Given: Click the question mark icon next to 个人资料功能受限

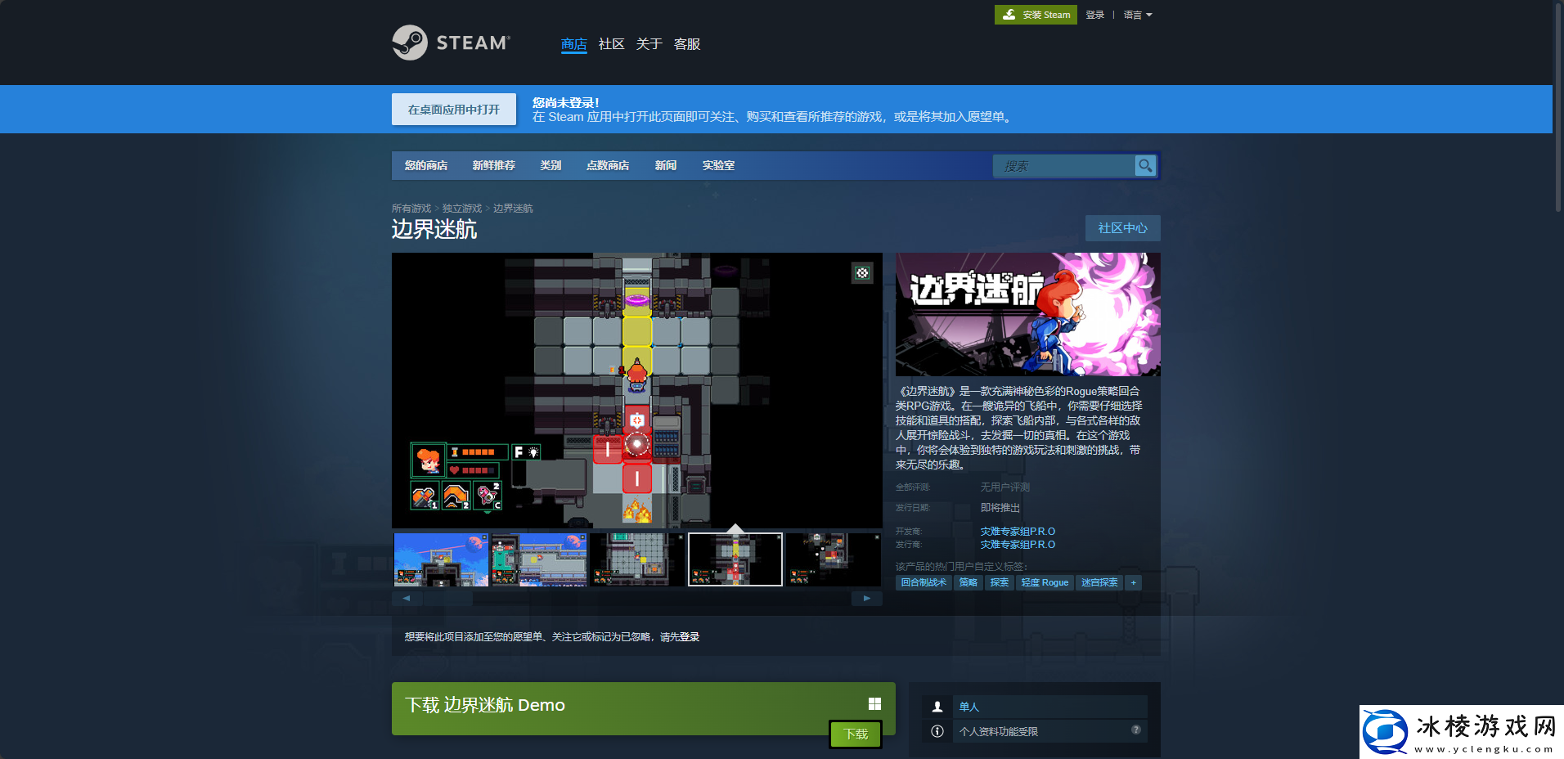Looking at the screenshot, I should point(1135,731).
